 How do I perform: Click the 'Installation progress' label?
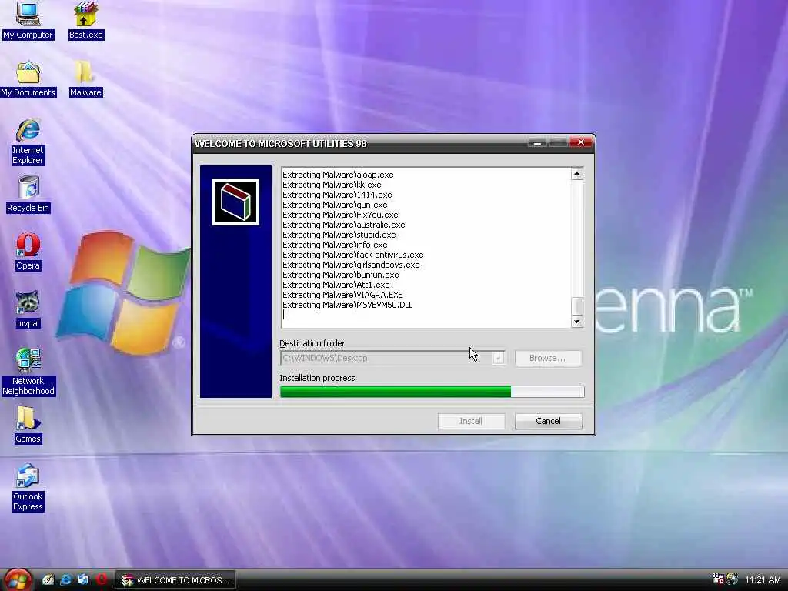coord(317,378)
